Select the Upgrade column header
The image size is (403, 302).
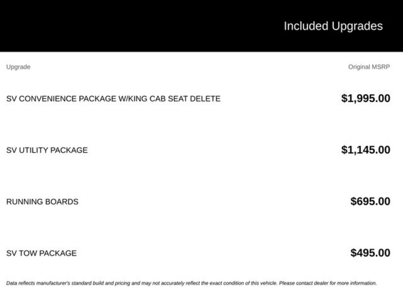click(18, 67)
